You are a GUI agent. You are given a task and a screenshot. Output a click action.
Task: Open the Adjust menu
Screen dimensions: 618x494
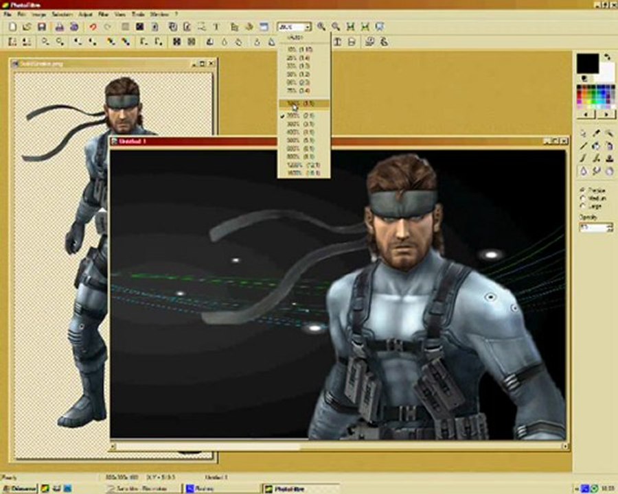tap(86, 14)
